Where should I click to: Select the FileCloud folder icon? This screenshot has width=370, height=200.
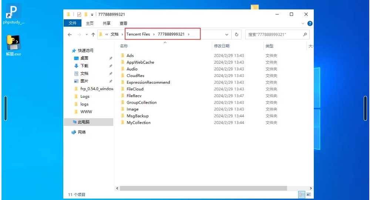(x=123, y=89)
